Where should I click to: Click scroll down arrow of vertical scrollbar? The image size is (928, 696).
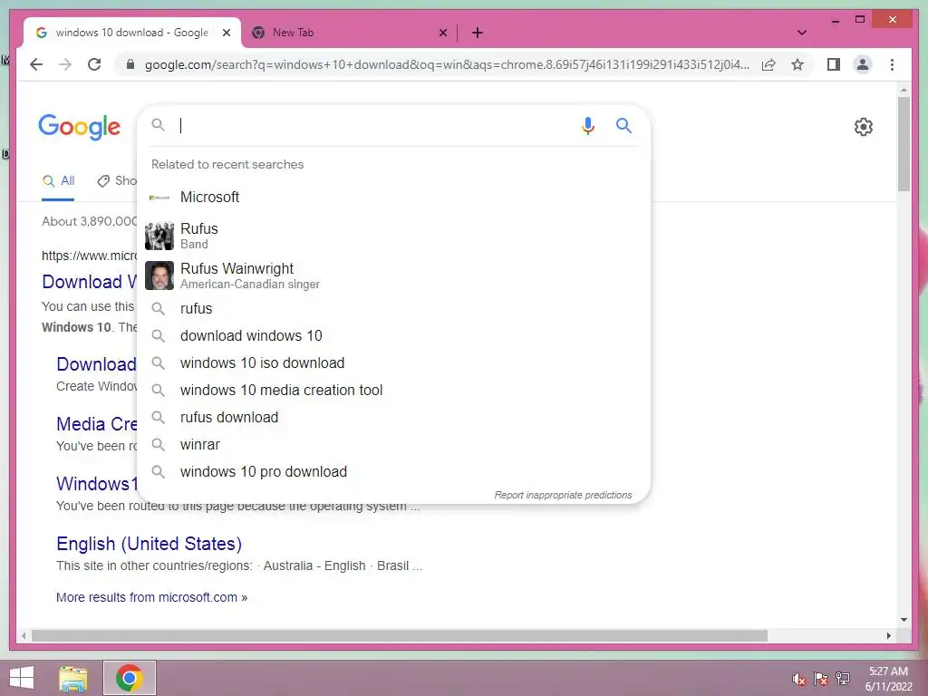pyautogui.click(x=904, y=620)
